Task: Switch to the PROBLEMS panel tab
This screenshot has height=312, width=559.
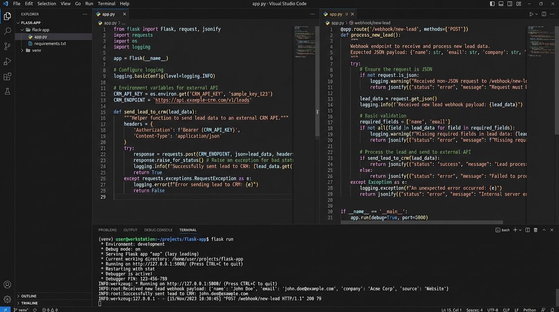Action: 107,230
